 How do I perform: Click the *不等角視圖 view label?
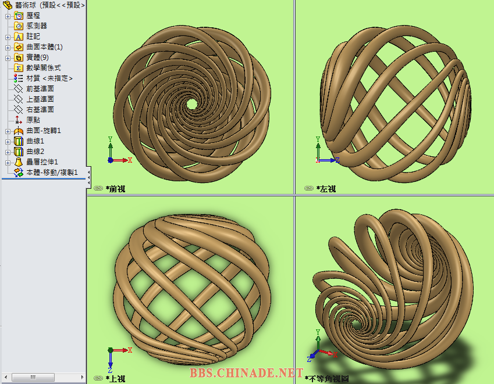[x=326, y=378]
